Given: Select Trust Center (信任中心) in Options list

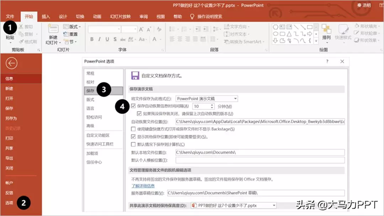Looking at the screenshot, I should [x=94, y=162].
